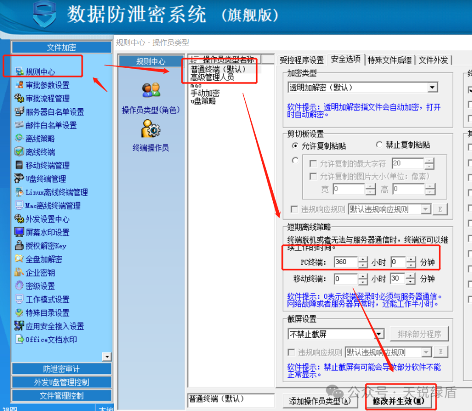This screenshot has height=411, width=472.
Task: Open 企业密钥 in the sidebar
Action: pyautogui.click(x=35, y=273)
